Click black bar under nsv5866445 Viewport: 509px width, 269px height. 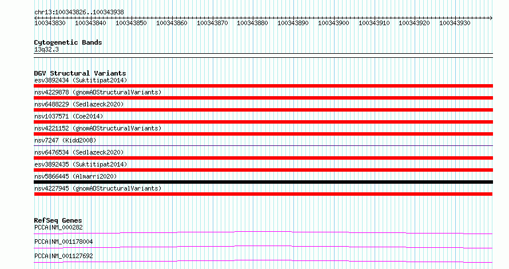click(263, 182)
